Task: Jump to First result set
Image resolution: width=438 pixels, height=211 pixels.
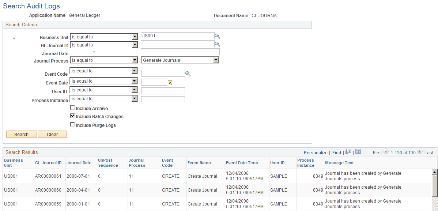Action: click(377, 152)
